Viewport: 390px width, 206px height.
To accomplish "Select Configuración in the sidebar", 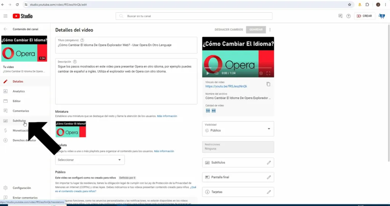I will pyautogui.click(x=22, y=188).
